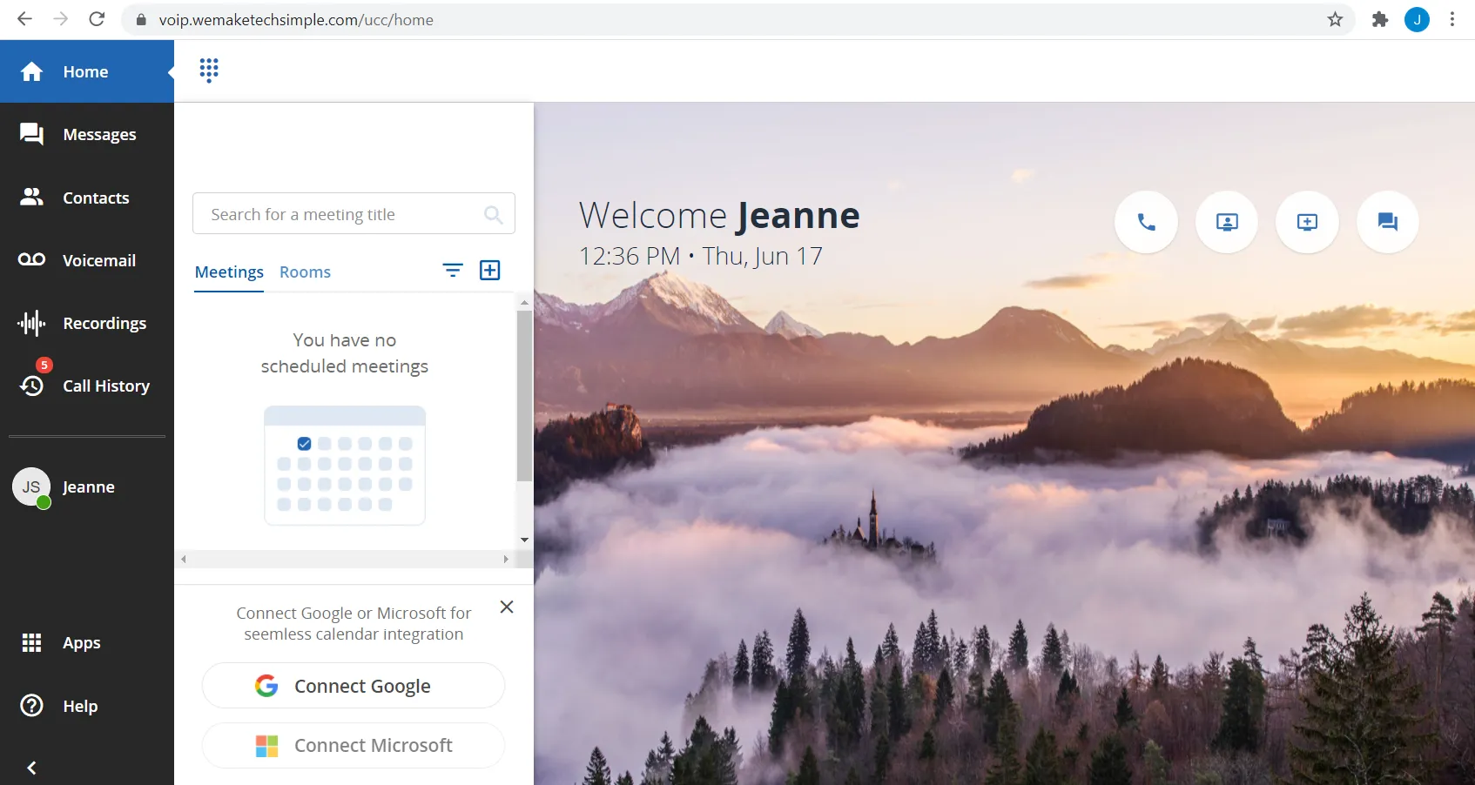Collapse the left sidebar chevron

click(x=31, y=768)
